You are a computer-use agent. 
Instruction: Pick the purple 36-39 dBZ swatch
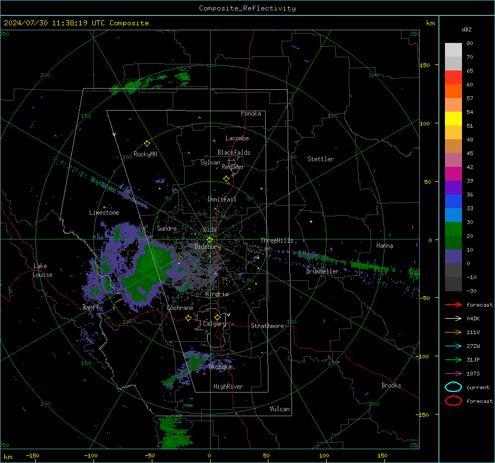click(x=453, y=188)
